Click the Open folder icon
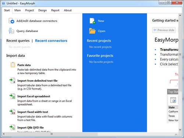The height and width of the screenshot is (138, 184). click(x=92, y=31)
